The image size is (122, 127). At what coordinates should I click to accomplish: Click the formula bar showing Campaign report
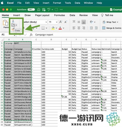78,35
